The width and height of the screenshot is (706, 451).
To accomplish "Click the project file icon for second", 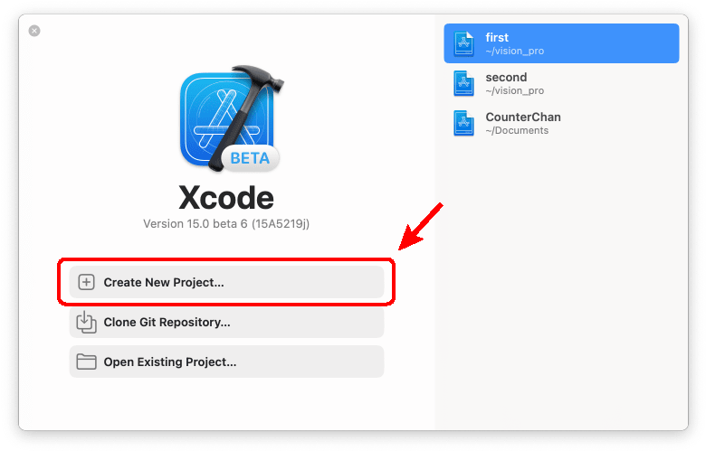I will click(x=463, y=84).
